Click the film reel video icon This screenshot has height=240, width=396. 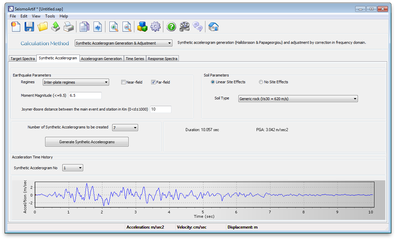[185, 27]
